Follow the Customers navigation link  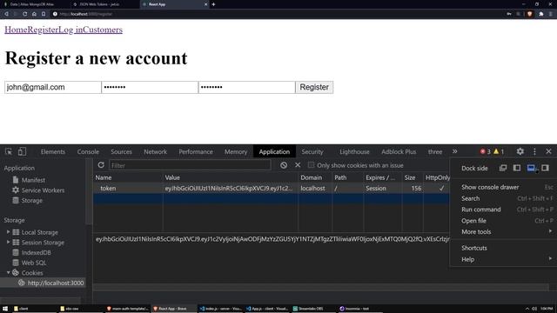[x=103, y=30]
